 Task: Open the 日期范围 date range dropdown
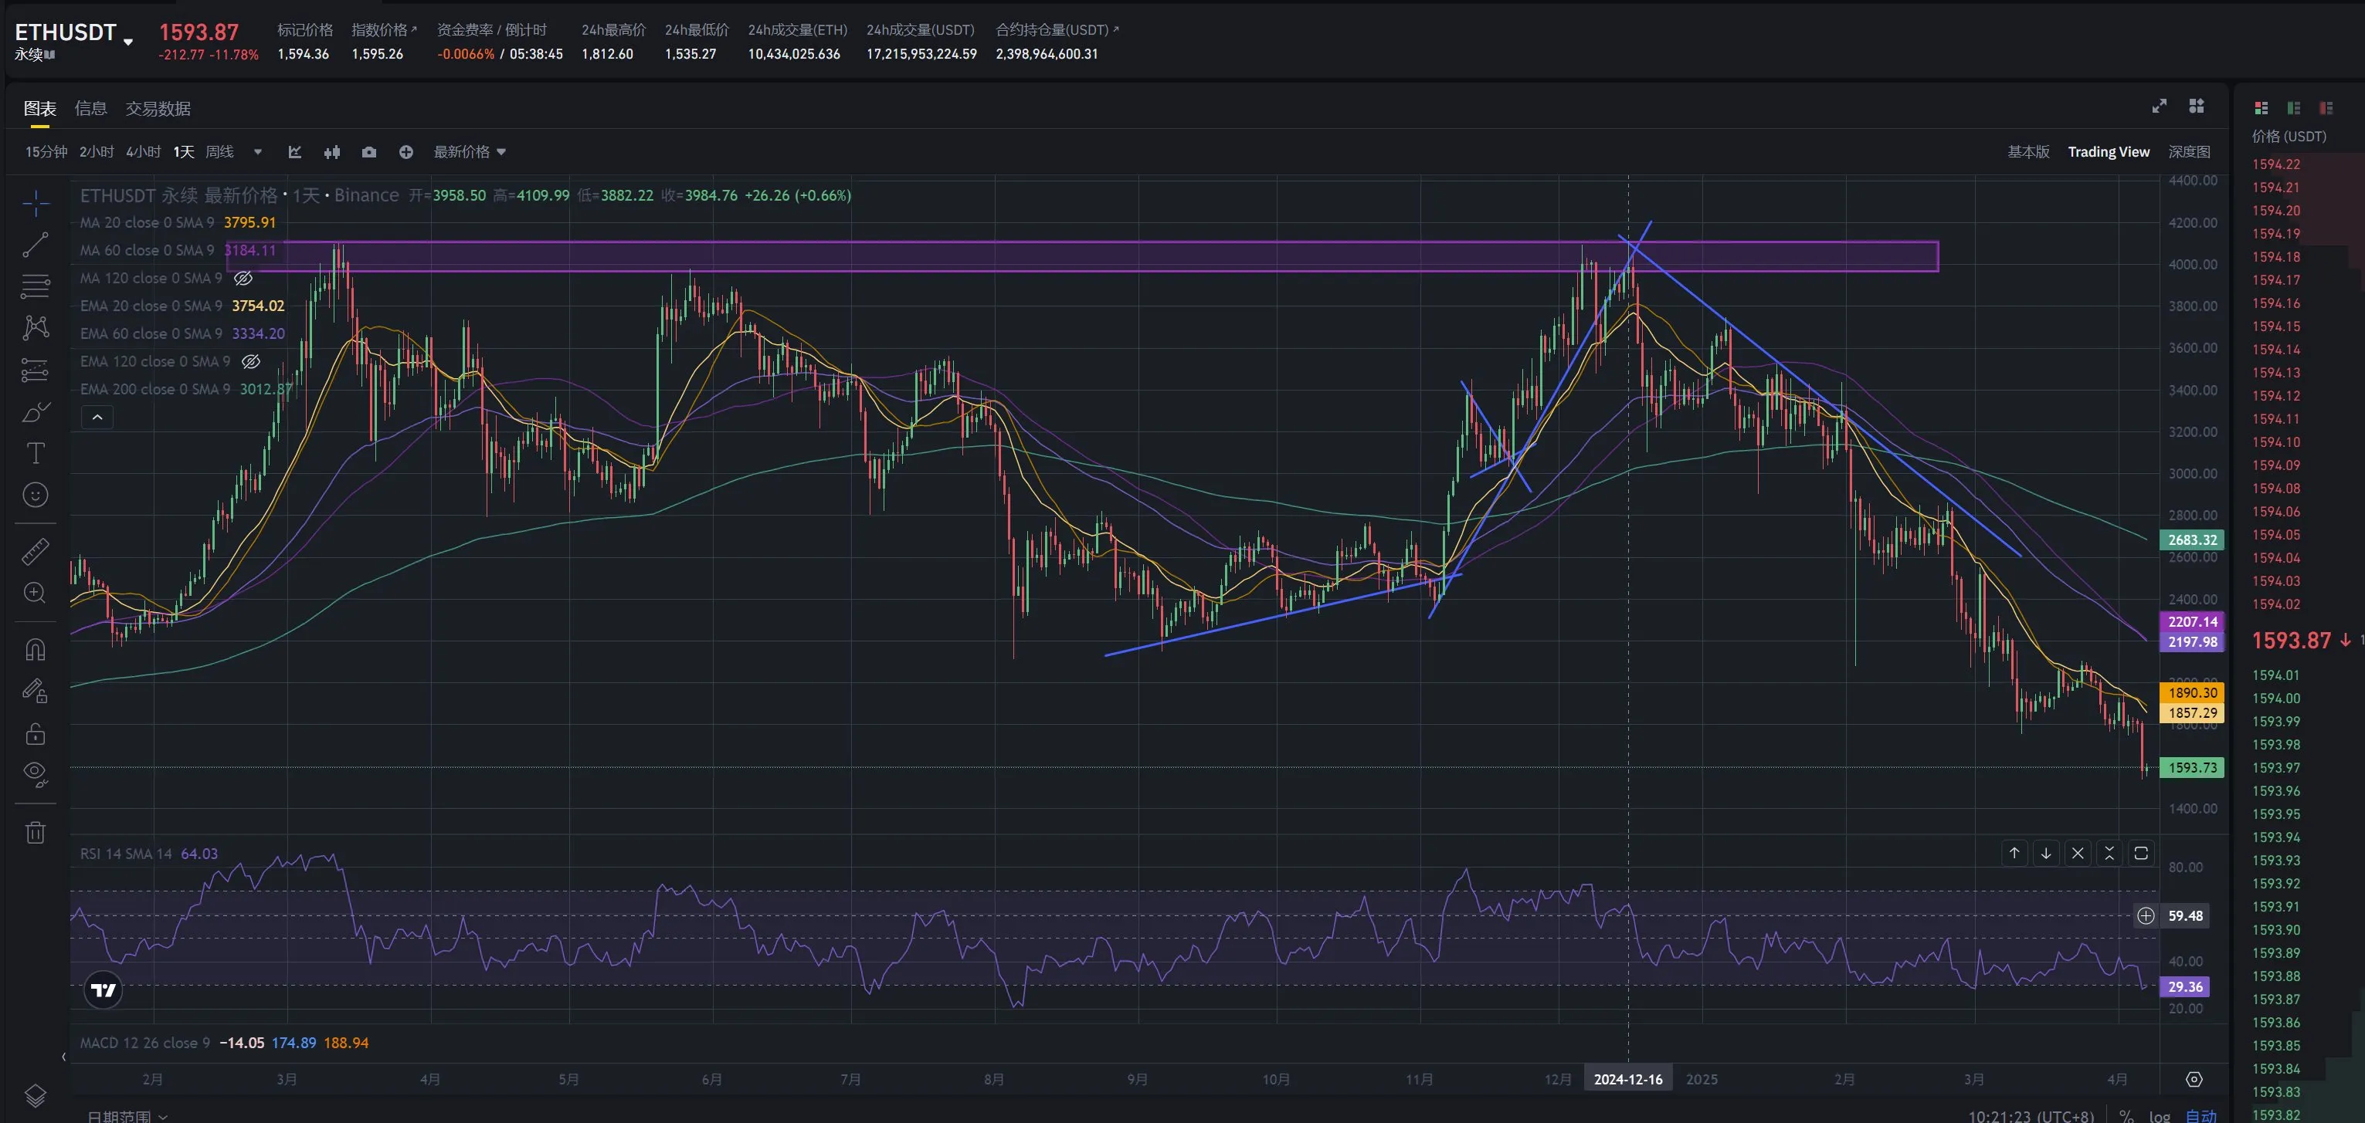tap(127, 1115)
